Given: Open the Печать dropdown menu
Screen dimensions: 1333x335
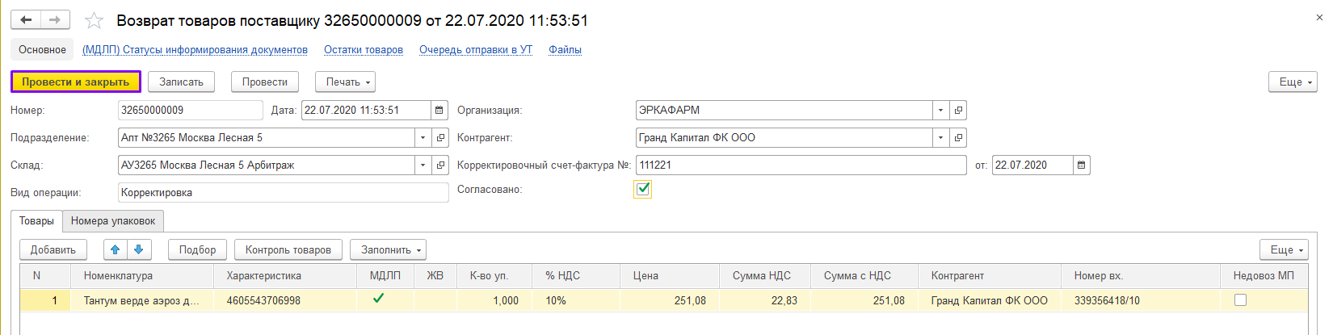Looking at the screenshot, I should (348, 82).
